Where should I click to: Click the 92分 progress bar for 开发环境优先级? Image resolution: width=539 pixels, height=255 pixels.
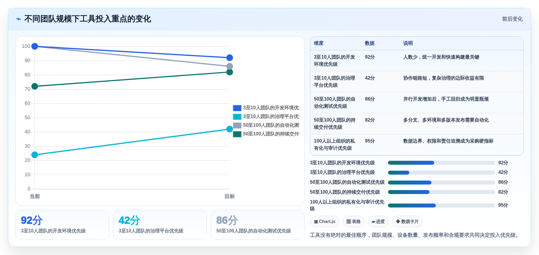(x=441, y=163)
